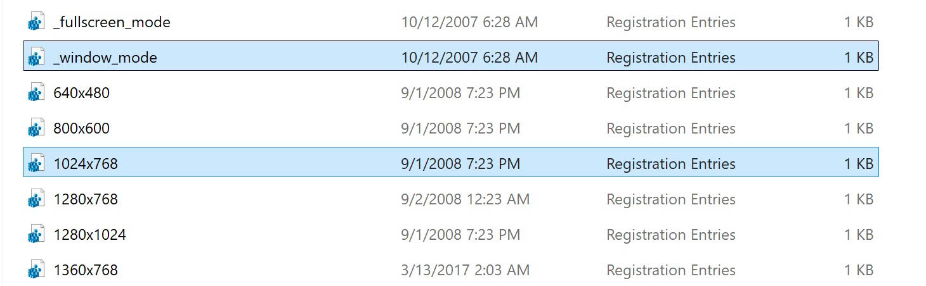The image size is (926, 286).
Task: Click Registration Entries type of 640x480 row
Action: coord(671,93)
